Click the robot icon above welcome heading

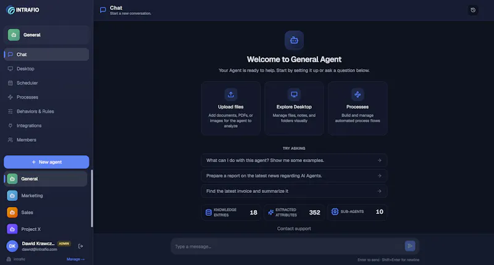coord(294,40)
